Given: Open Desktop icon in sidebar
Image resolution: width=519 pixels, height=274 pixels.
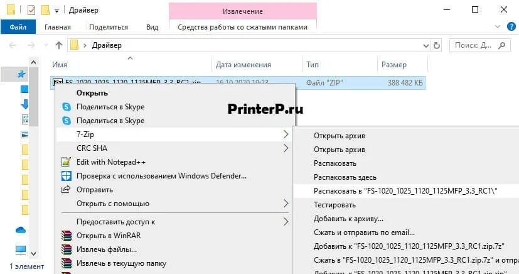Looking at the screenshot, I should click(24, 89).
